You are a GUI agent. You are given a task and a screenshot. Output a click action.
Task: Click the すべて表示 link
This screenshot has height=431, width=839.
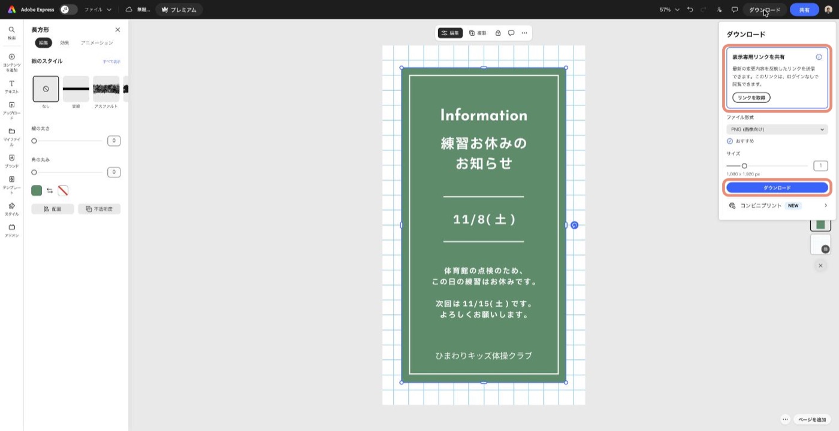point(111,61)
